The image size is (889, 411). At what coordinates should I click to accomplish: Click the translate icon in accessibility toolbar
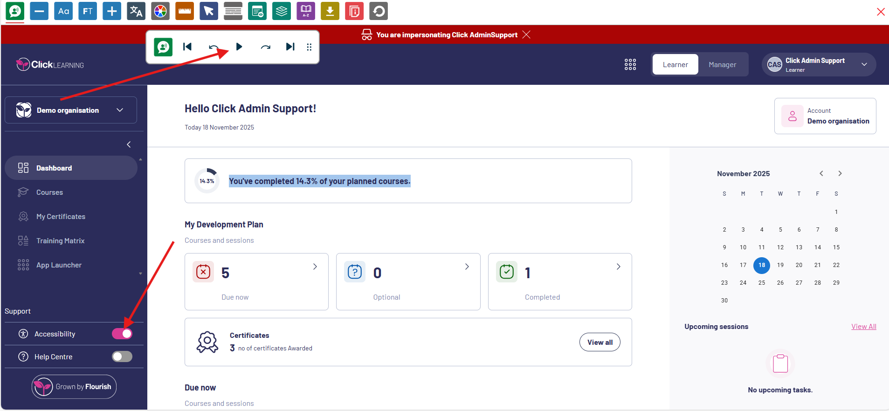[x=136, y=11]
